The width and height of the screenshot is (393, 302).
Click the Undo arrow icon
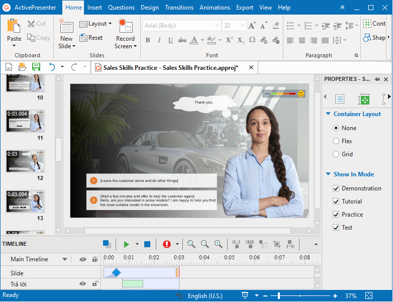click(52, 67)
